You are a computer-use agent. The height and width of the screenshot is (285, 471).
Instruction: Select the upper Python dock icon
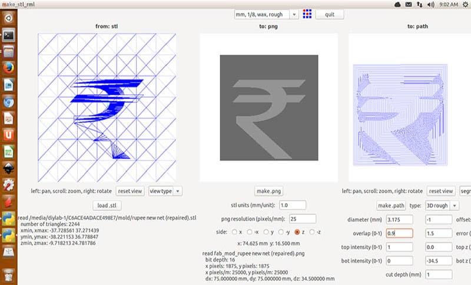(8, 218)
